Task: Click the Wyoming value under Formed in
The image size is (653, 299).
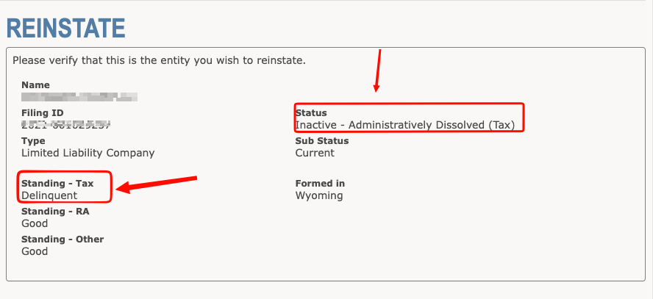Action: tap(319, 195)
